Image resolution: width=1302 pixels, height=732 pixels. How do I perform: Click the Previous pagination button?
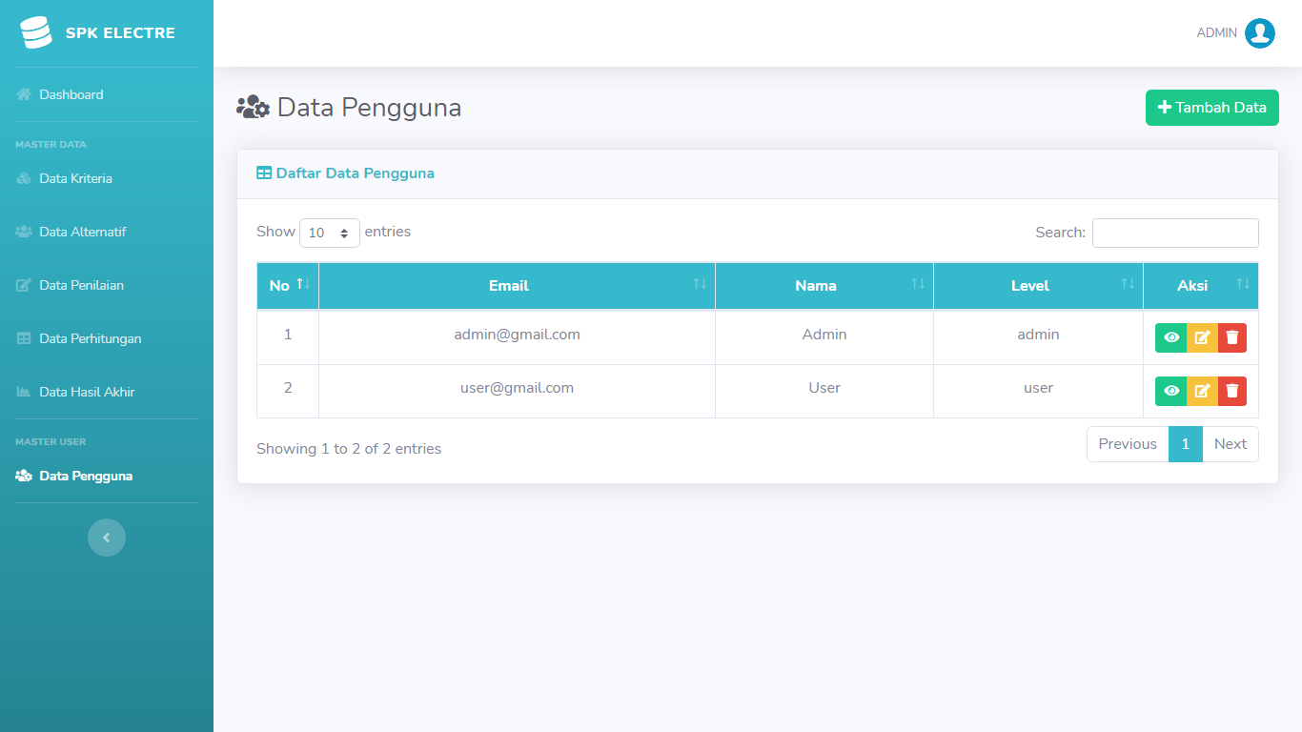(1128, 444)
